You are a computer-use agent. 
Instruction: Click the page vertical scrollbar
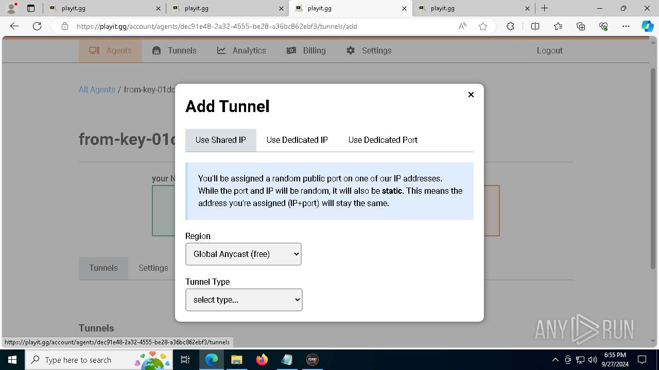[653, 170]
